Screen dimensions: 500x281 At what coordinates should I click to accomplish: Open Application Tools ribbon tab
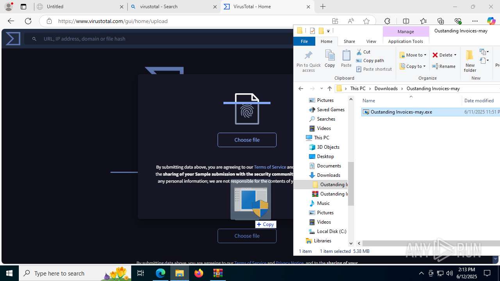point(405,41)
